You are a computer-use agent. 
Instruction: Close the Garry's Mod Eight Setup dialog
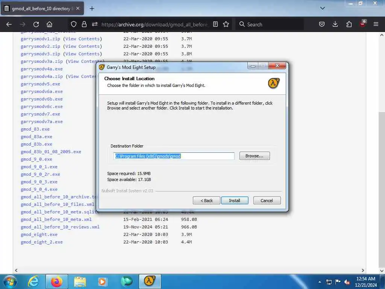277,65
